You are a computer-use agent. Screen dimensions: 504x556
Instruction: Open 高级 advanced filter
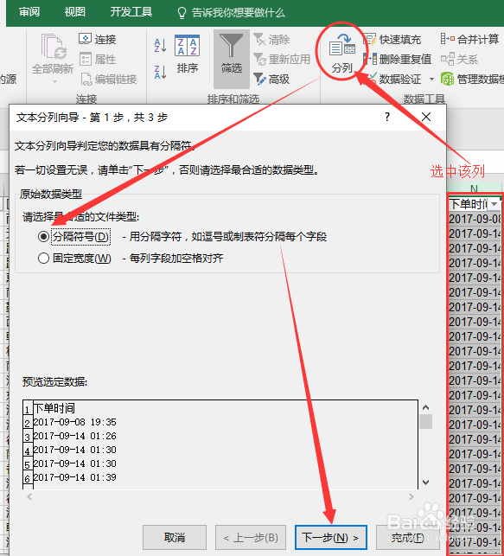click(x=271, y=79)
